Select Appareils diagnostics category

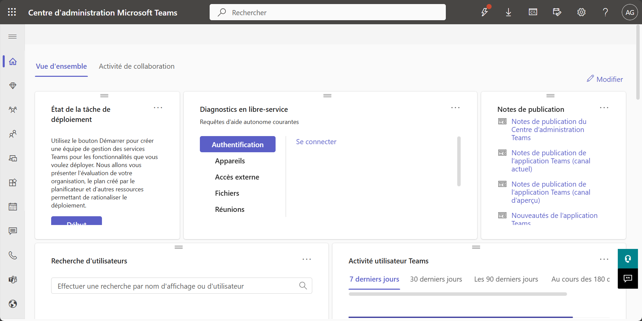pyautogui.click(x=230, y=161)
